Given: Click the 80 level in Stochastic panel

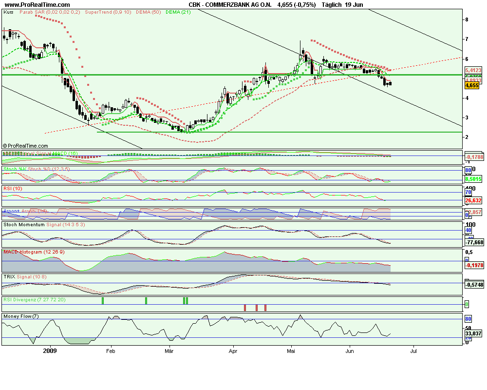Looking at the screenshot, I should (468, 170).
